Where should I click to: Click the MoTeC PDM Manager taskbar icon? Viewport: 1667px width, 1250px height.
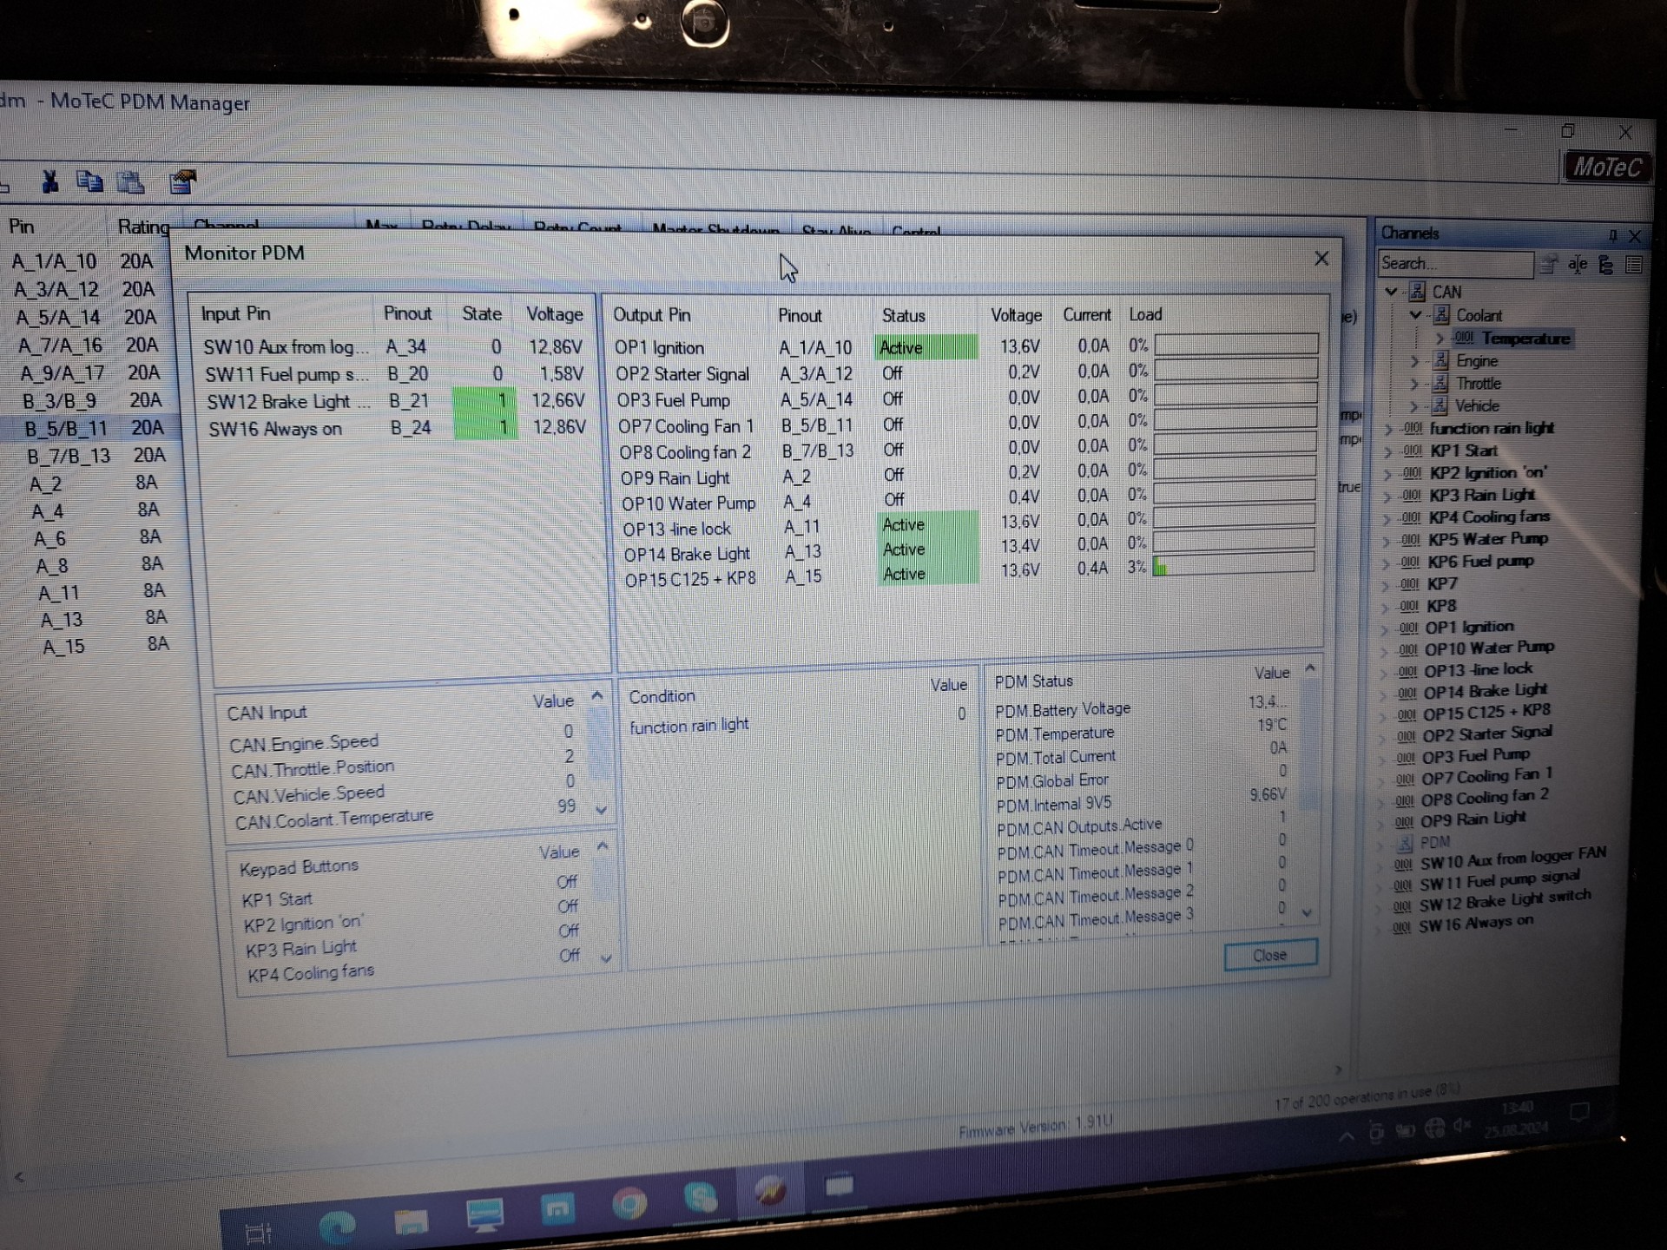coord(769,1193)
